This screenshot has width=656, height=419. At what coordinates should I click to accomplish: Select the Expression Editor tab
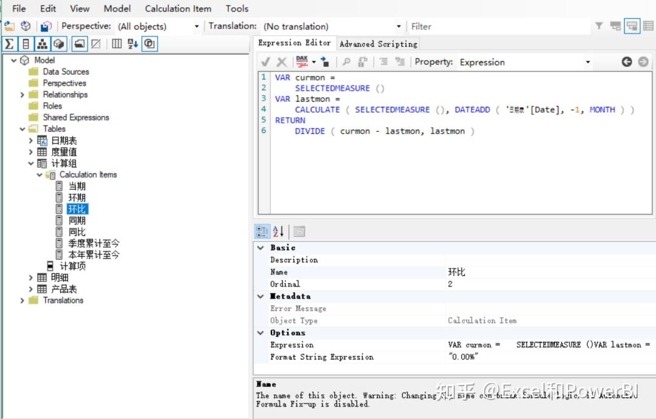click(x=295, y=43)
